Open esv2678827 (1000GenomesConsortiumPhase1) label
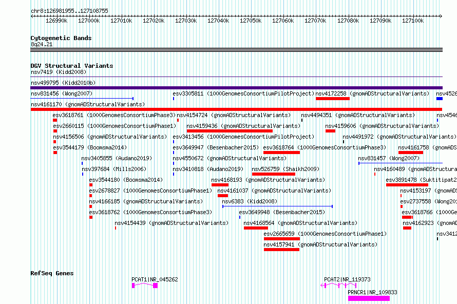Viewport: 457px width, 304px height. tap(150, 191)
